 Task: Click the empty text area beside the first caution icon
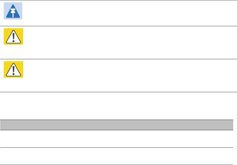(130, 43)
